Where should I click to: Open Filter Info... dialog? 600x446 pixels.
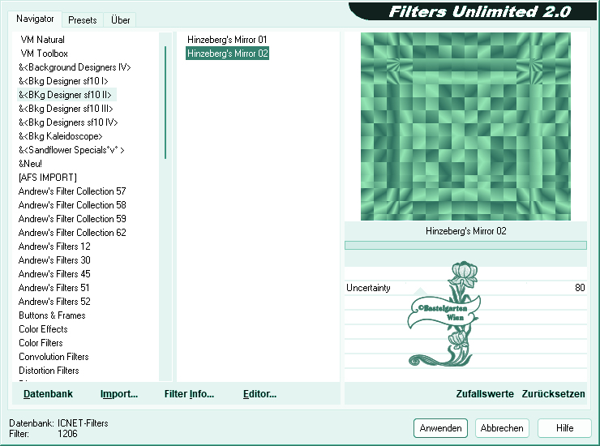click(x=189, y=394)
